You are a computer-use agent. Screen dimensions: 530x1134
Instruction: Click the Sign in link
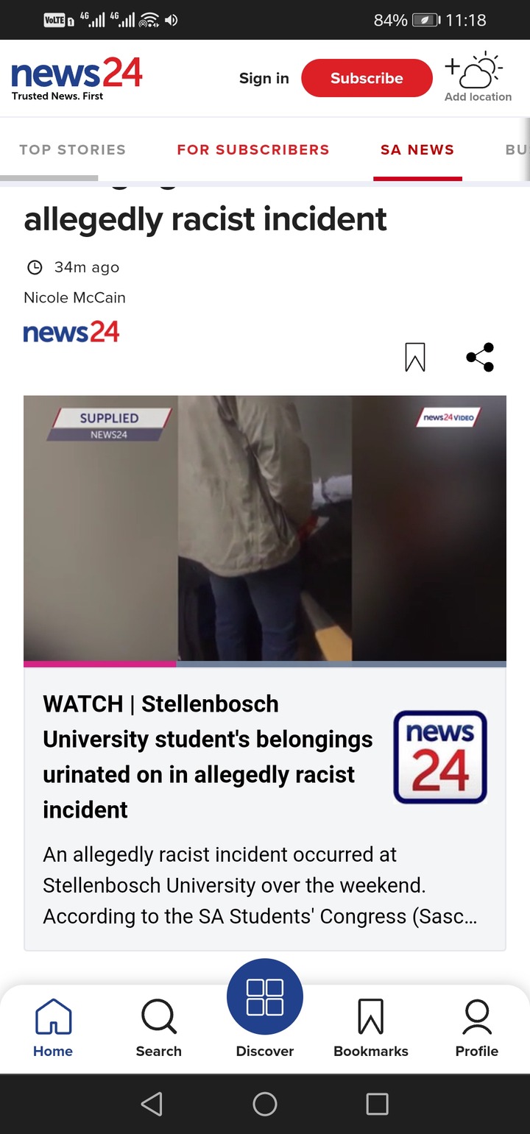click(x=264, y=78)
